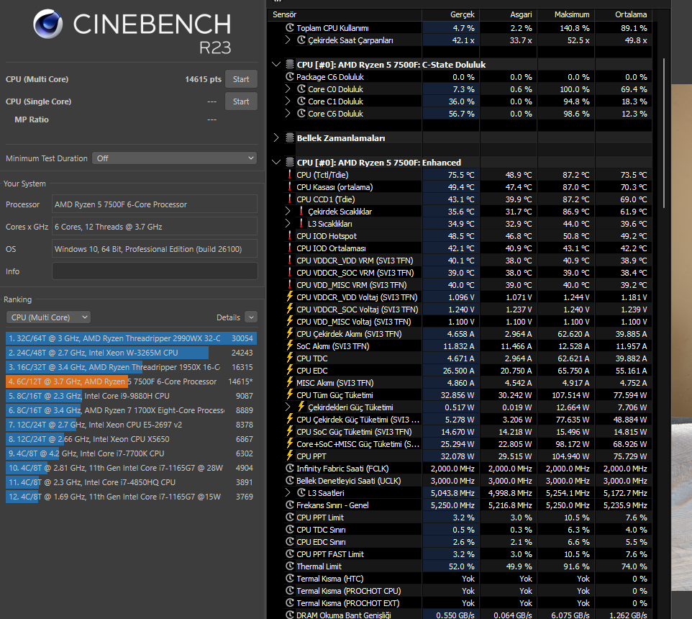Viewport: 692px width, 619px height.
Task: Expand L3 Sıcaklıkları row
Action: 288,224
